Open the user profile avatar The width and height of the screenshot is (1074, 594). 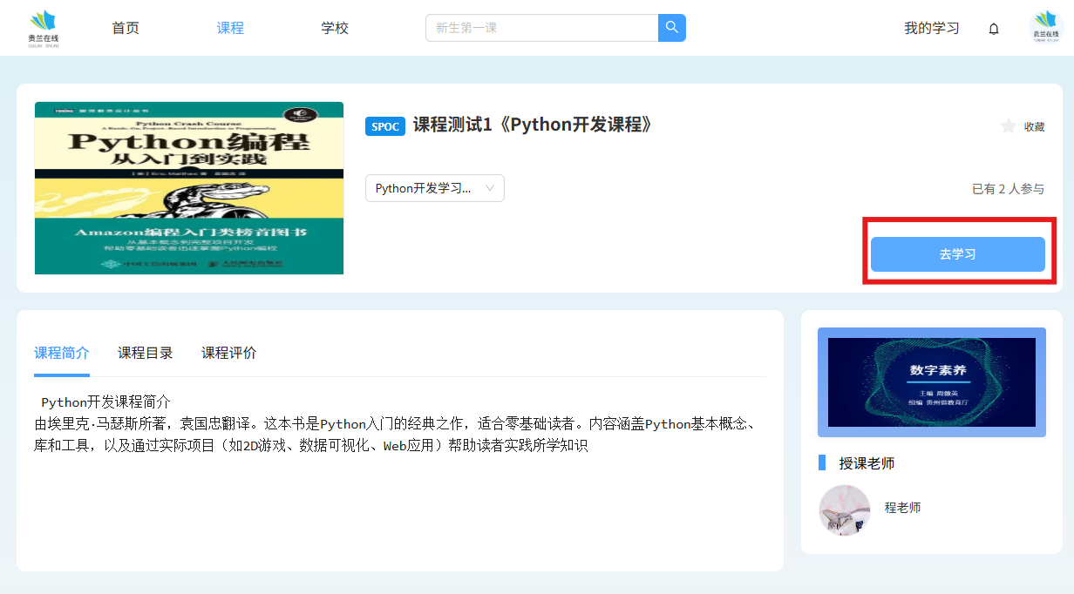[1045, 28]
